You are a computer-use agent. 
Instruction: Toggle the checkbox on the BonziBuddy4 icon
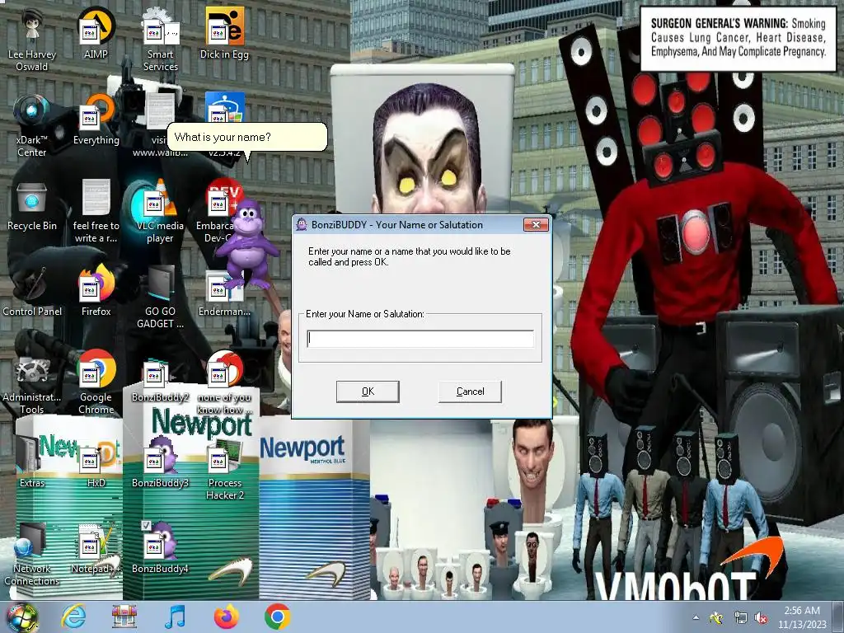tap(146, 525)
